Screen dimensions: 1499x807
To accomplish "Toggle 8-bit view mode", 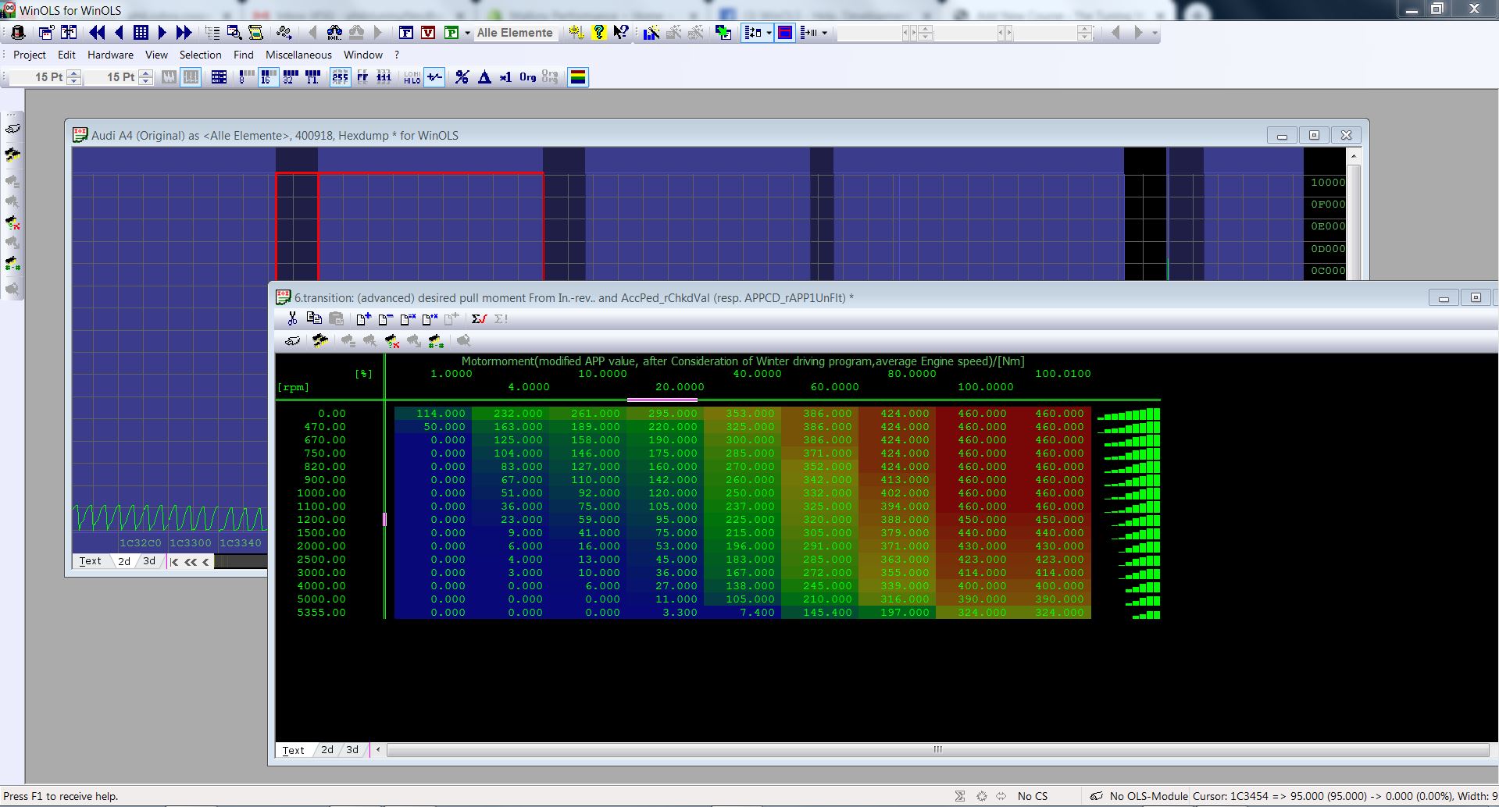I will (246, 77).
